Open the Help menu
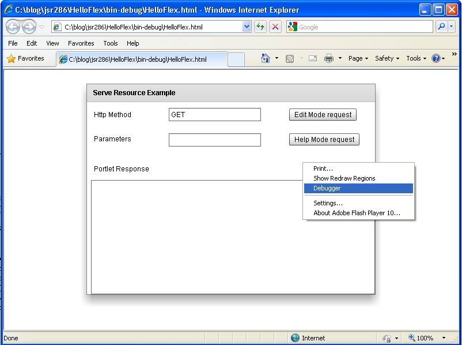The height and width of the screenshot is (345, 462). click(x=133, y=43)
